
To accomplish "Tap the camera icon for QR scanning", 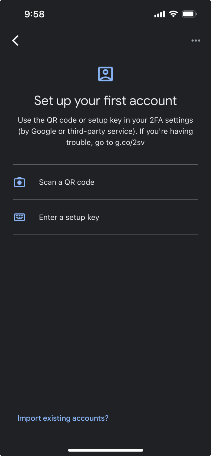I will (x=20, y=182).
